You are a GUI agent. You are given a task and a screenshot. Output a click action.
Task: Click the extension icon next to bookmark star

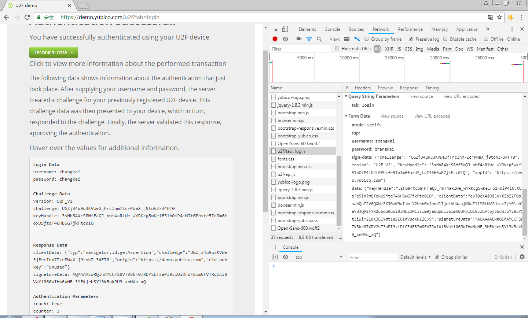point(510,17)
